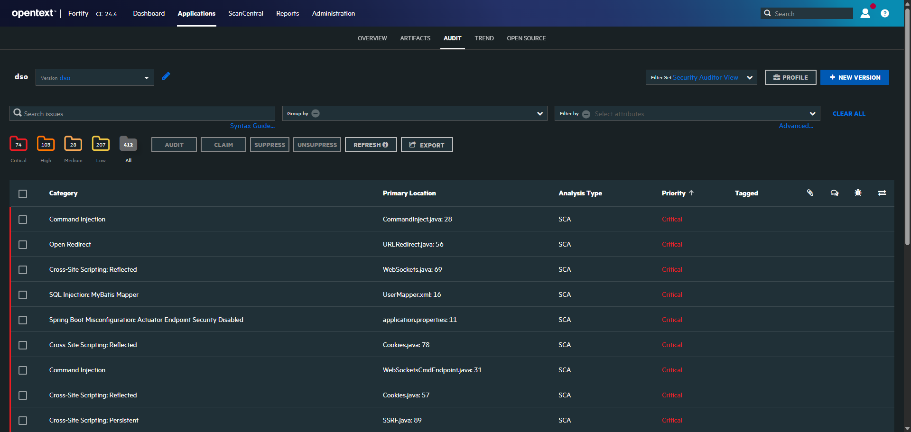Open the Medium issues folder
911x432 pixels.
[x=73, y=144]
